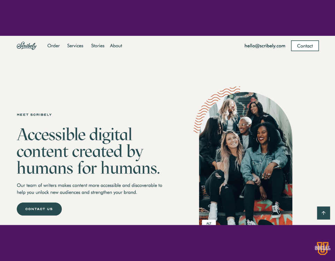Click the purple banner above the page
This screenshot has width=335, height=261.
point(167,18)
